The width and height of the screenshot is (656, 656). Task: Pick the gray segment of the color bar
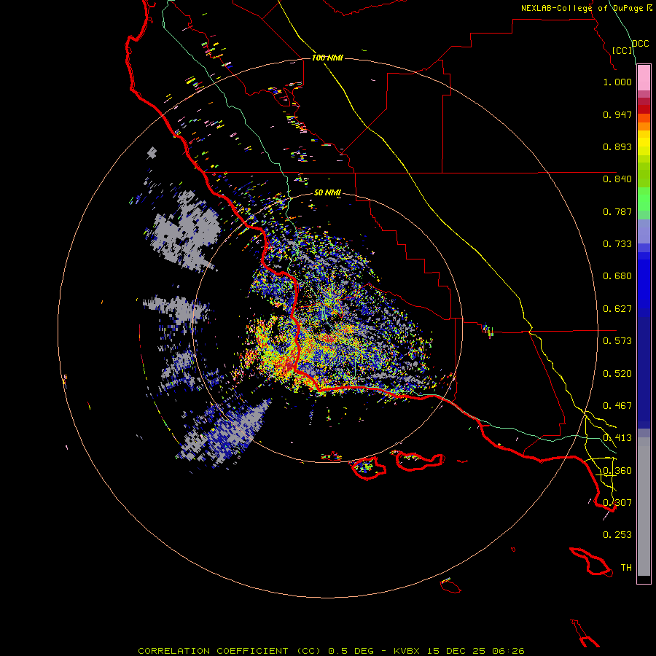(x=644, y=507)
